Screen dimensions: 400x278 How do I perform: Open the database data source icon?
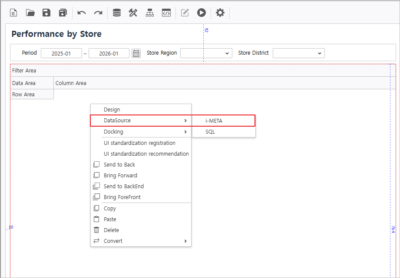[x=117, y=13]
